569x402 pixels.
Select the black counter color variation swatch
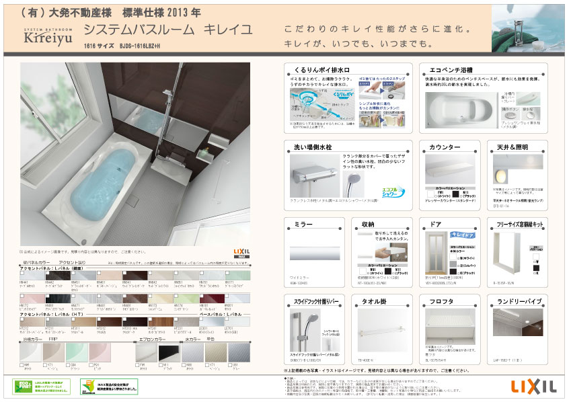(x=455, y=194)
